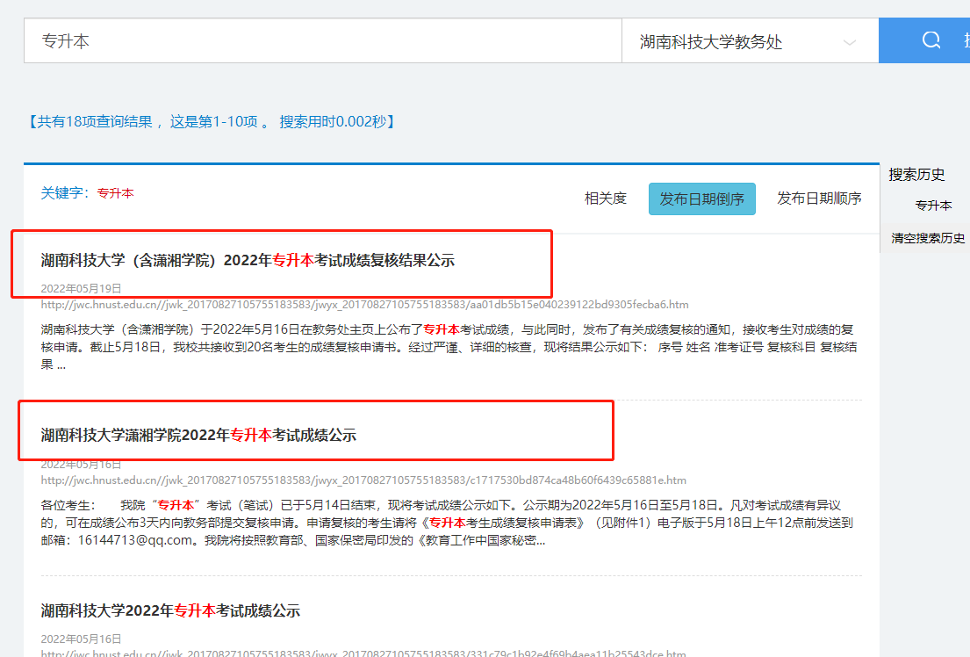Click the red 专升本 keyword next to 关键字
The image size is (970, 657).
(115, 193)
